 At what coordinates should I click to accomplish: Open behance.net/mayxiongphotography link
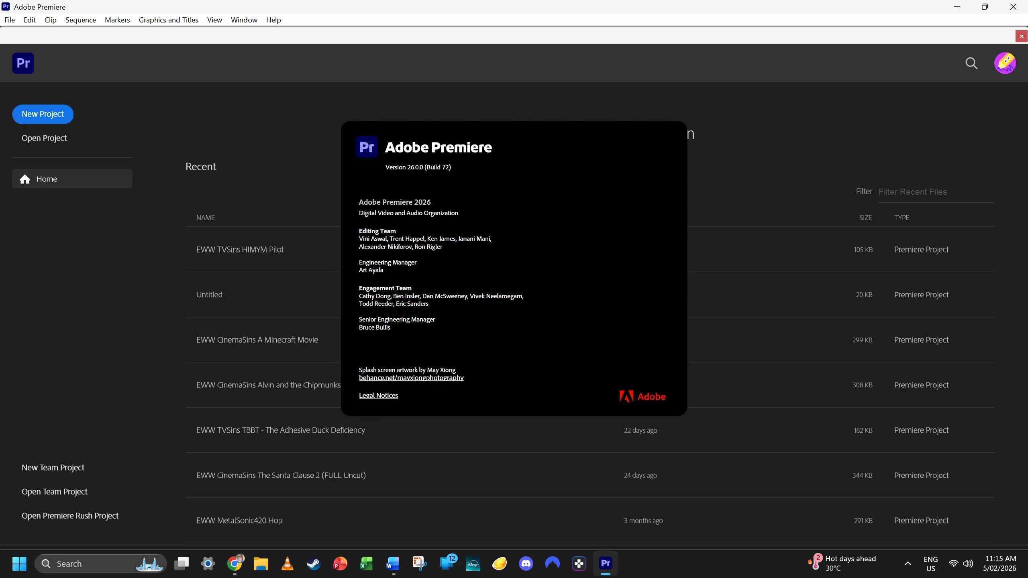coord(411,378)
